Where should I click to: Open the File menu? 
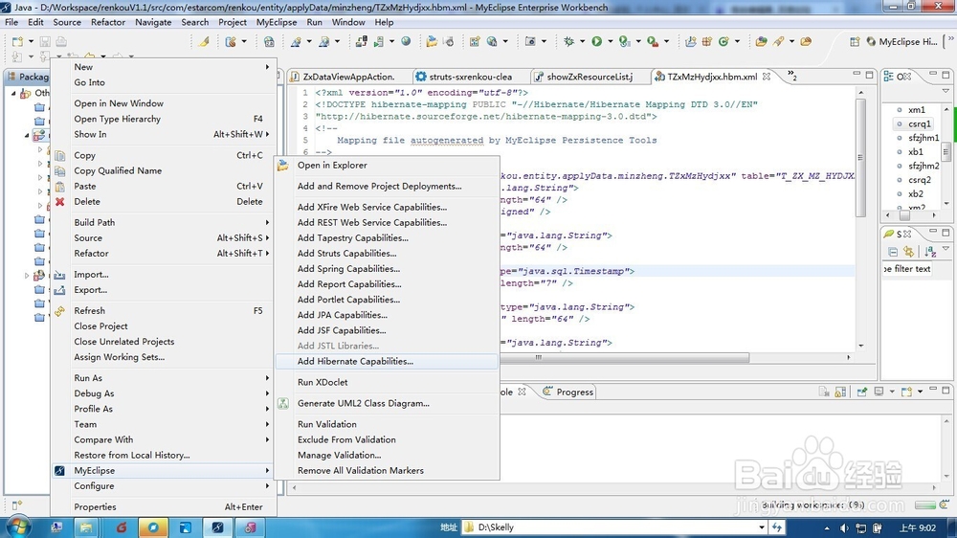click(x=11, y=22)
